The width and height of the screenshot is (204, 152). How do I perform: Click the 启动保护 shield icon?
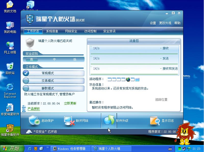tap(34, 120)
